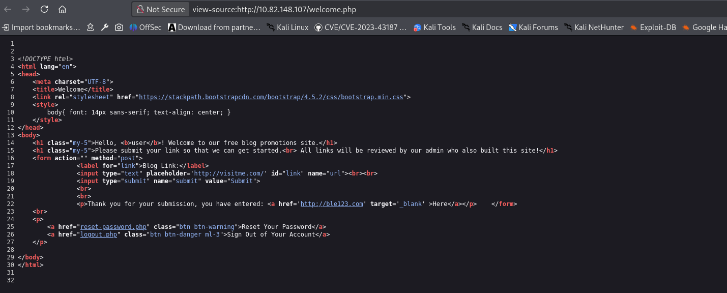
Task: Open the CVE-2023-43187 GitHub bookmark
Action: pos(360,27)
